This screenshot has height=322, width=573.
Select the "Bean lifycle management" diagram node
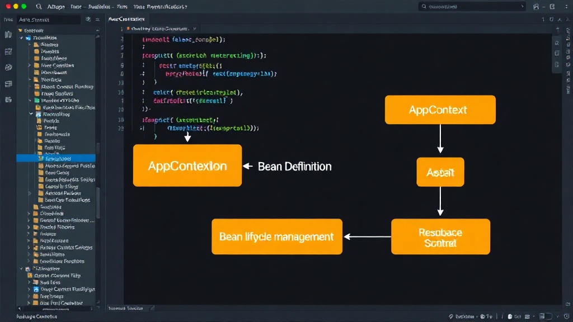coord(276,236)
